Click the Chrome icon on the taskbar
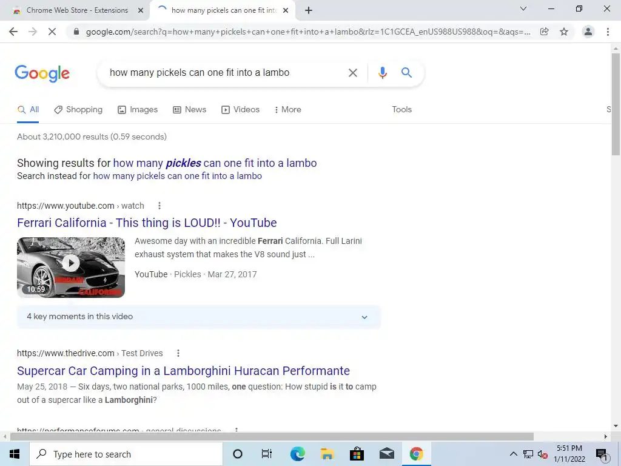 (416, 454)
